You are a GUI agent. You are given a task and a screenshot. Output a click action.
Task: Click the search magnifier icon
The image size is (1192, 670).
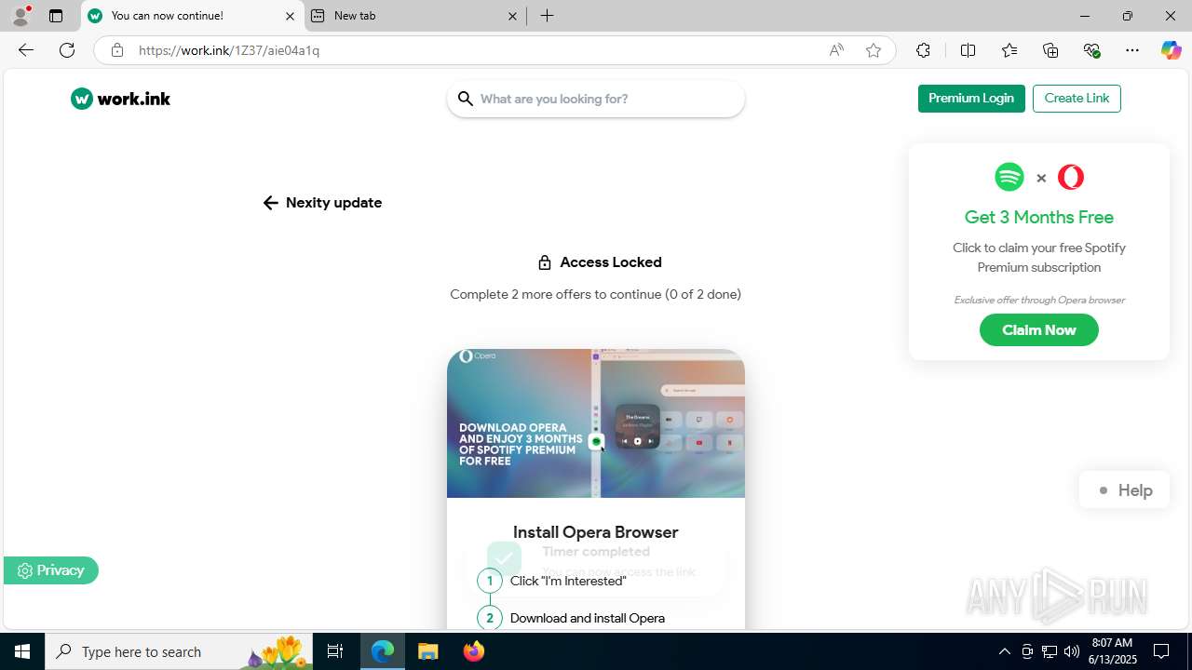click(466, 99)
